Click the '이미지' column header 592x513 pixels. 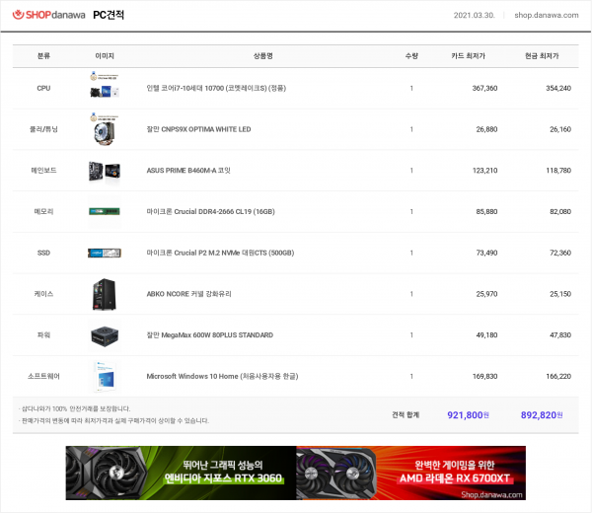point(105,56)
